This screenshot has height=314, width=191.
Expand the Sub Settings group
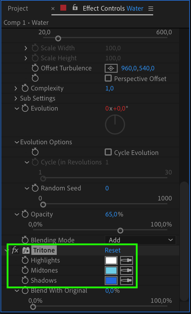pyautogui.click(x=16, y=98)
